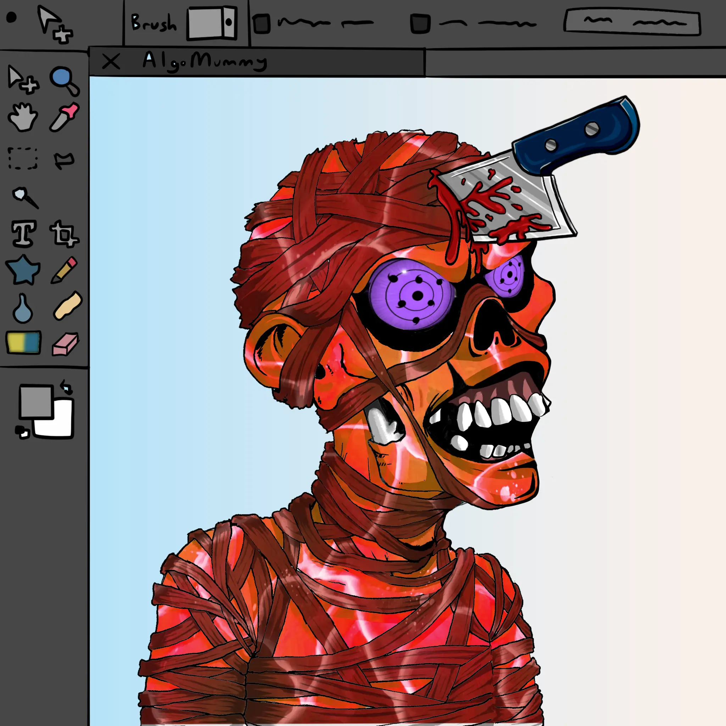
Task: Click the first small square icon after the brush preset
Action: [262, 24]
